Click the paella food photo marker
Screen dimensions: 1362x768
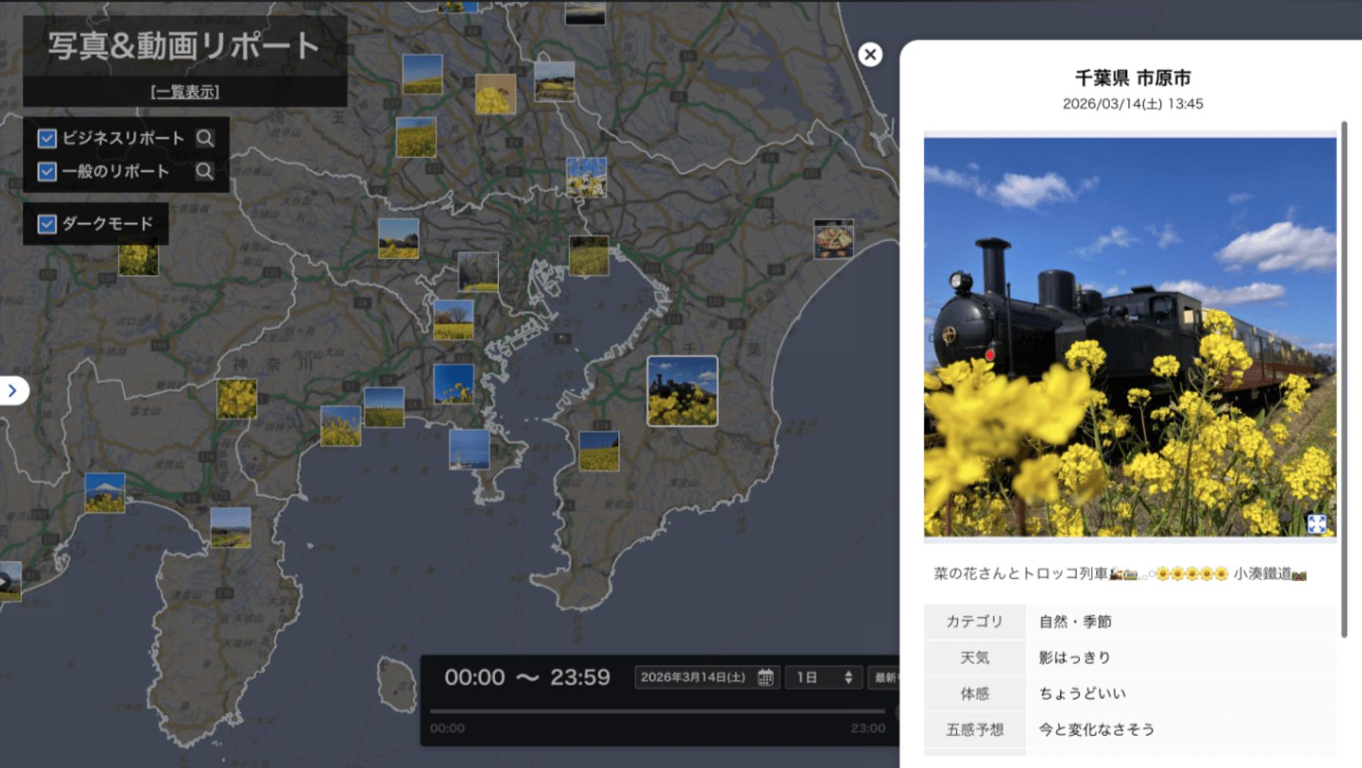coord(833,239)
